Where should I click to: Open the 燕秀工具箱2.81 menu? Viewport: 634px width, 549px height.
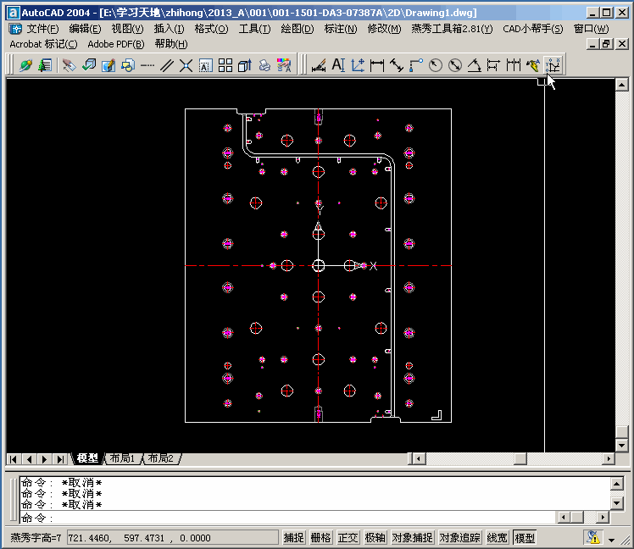point(451,29)
